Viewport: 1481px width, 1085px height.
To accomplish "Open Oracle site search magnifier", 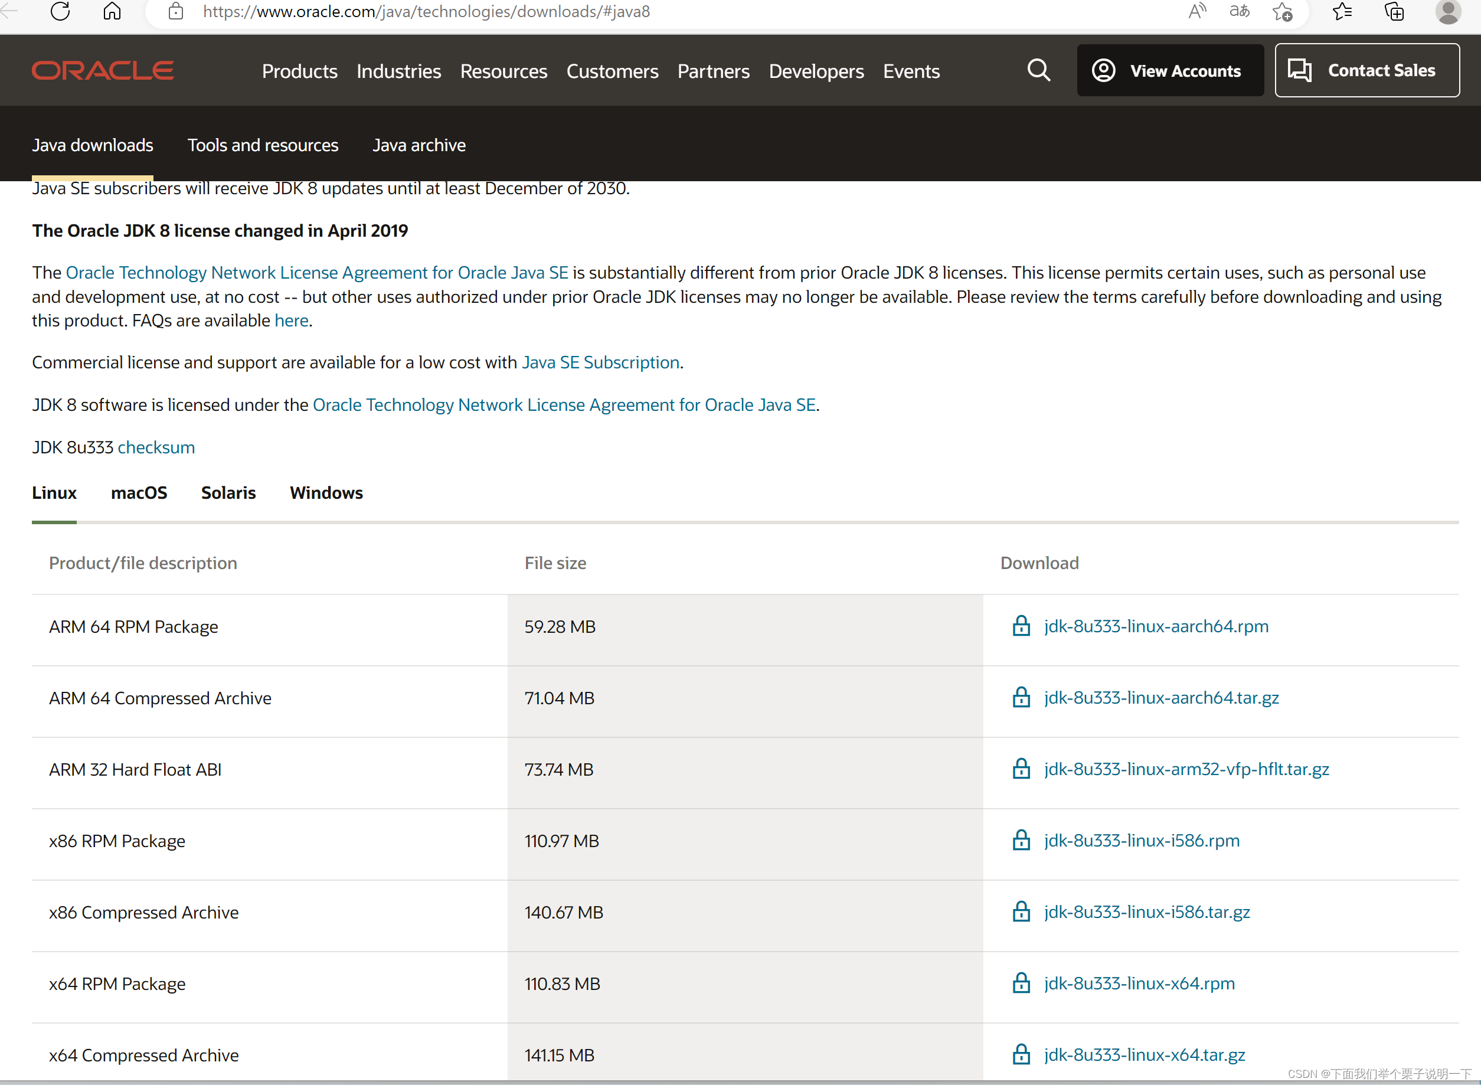I will (x=1038, y=70).
